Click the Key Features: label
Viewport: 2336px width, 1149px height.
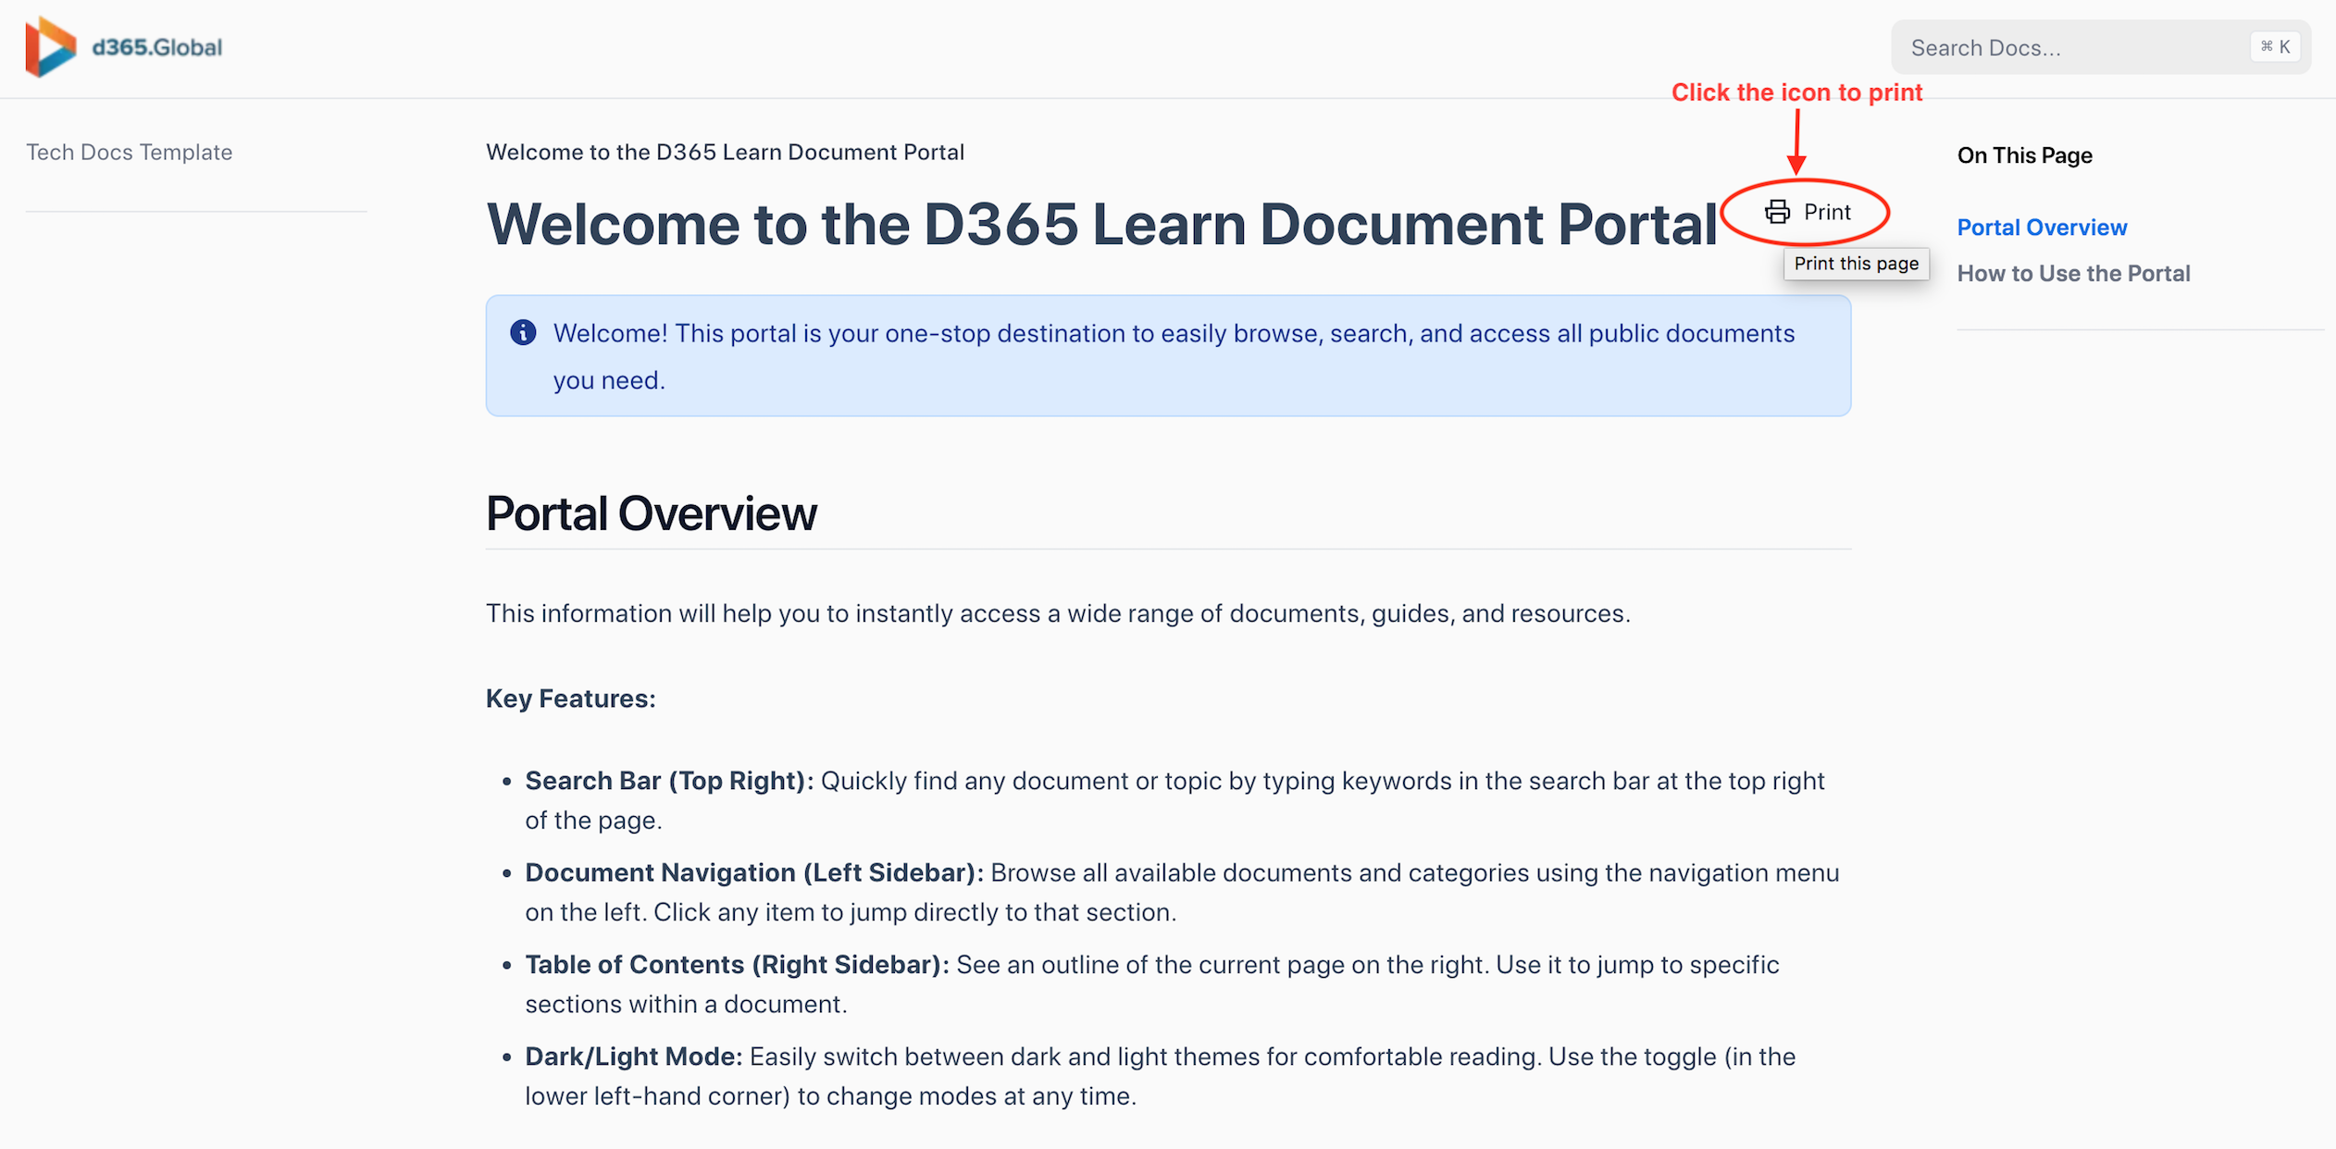tap(570, 698)
